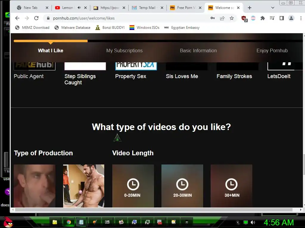
Task: Click the share page icon
Action: [x=222, y=18]
